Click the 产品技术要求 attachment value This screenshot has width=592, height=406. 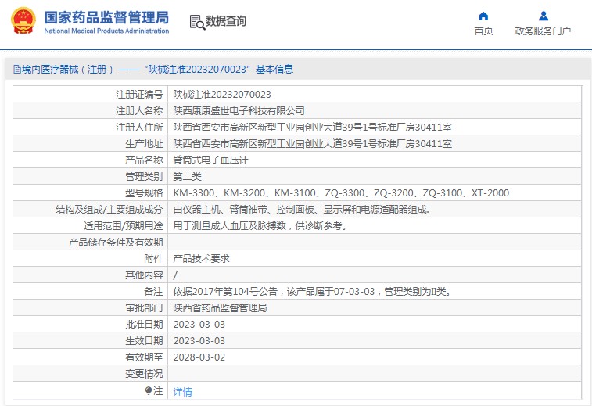coord(201,259)
